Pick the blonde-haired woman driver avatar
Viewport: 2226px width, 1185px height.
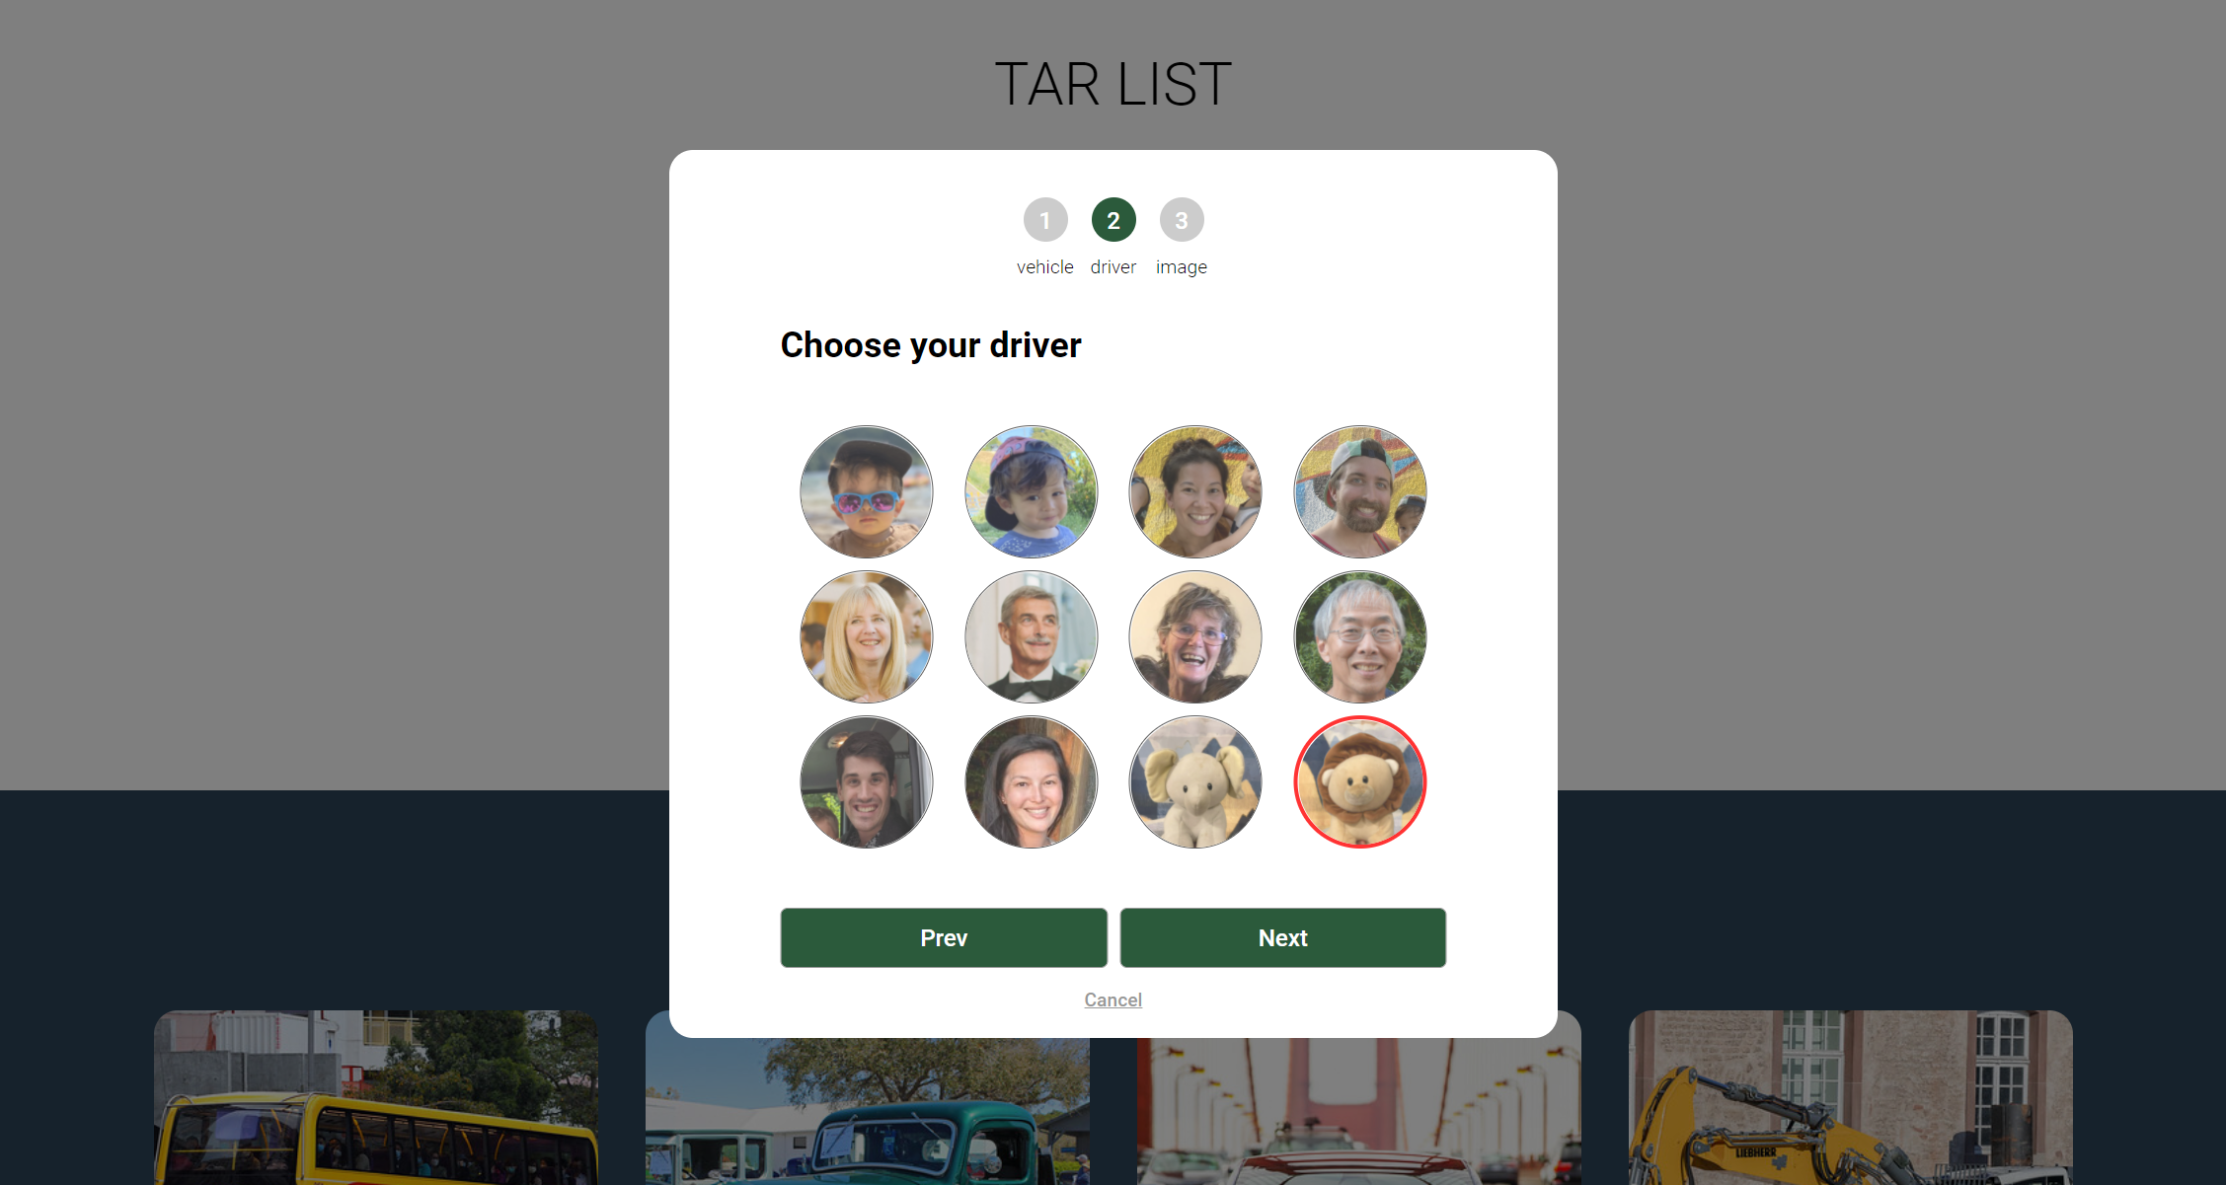[867, 636]
